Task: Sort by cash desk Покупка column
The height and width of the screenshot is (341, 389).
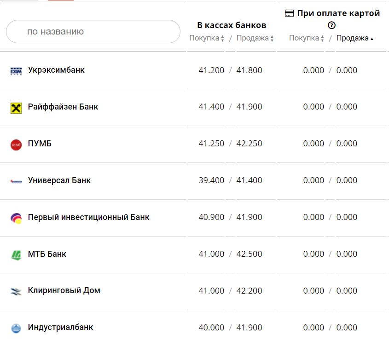Action: (x=207, y=38)
